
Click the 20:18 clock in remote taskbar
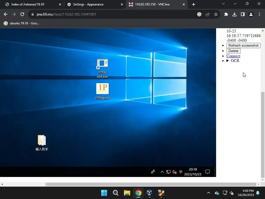(x=193, y=172)
